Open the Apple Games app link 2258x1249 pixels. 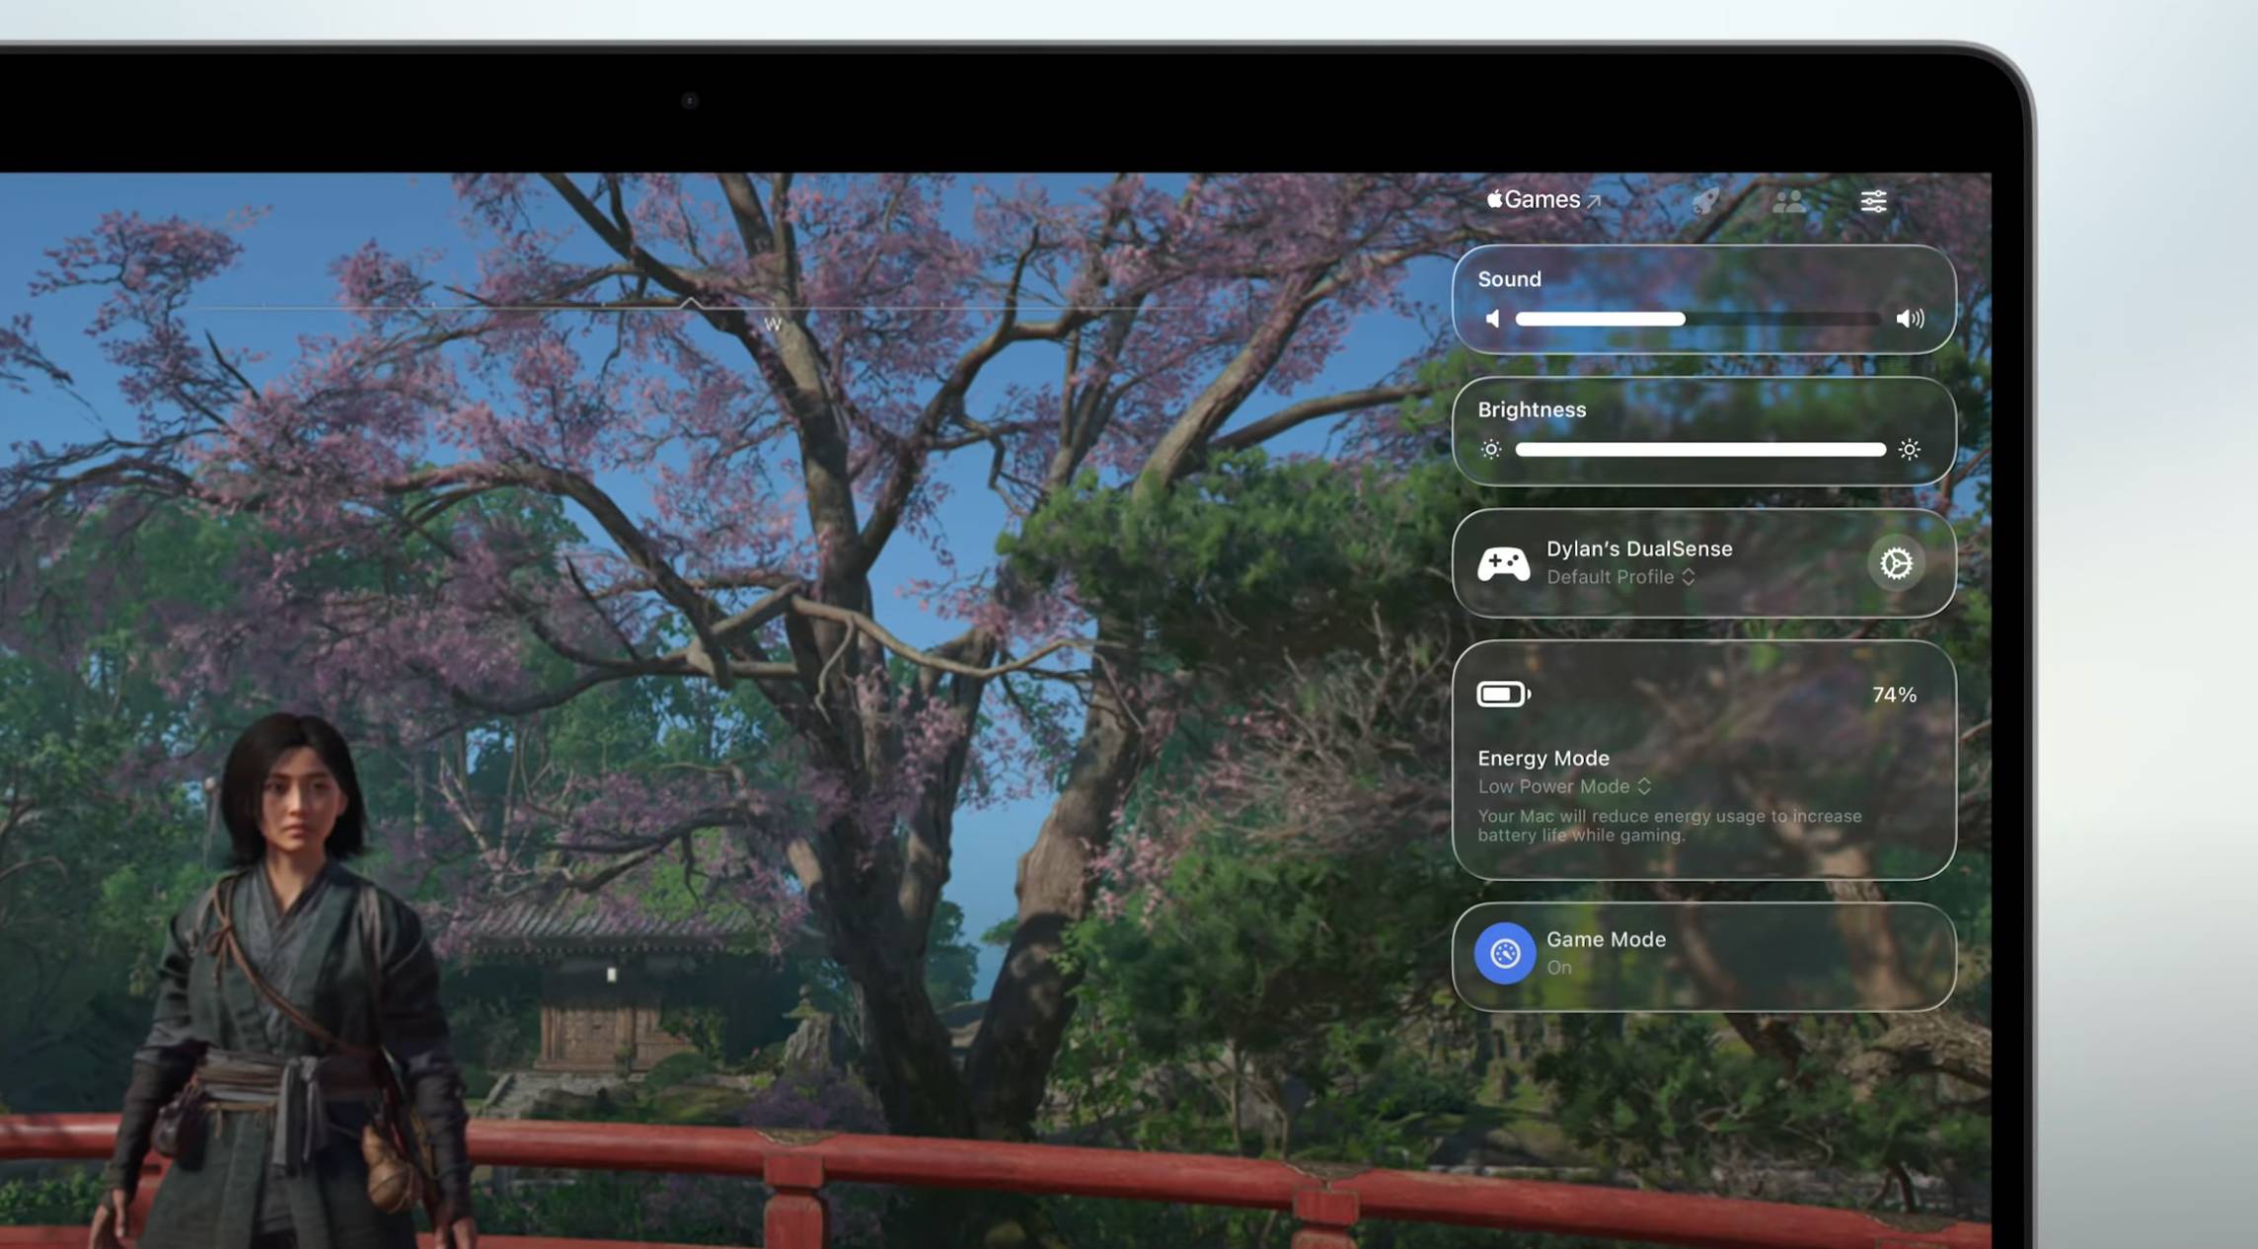pos(1543,200)
